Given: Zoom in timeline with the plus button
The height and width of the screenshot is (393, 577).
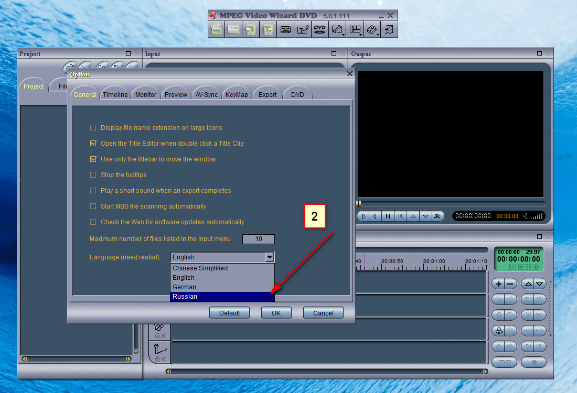Looking at the screenshot, I should 499,284.
